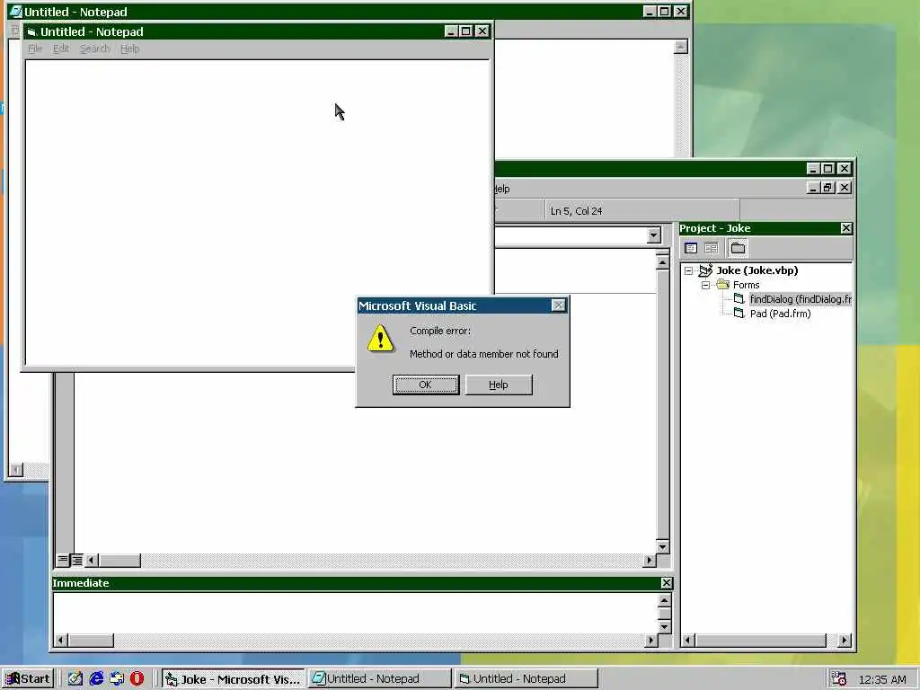920x690 pixels.
Task: Click Immediate window scroll down arrow
Action: [x=664, y=626]
